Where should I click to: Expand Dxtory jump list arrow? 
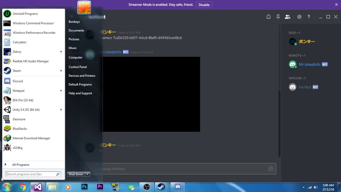pos(61,52)
